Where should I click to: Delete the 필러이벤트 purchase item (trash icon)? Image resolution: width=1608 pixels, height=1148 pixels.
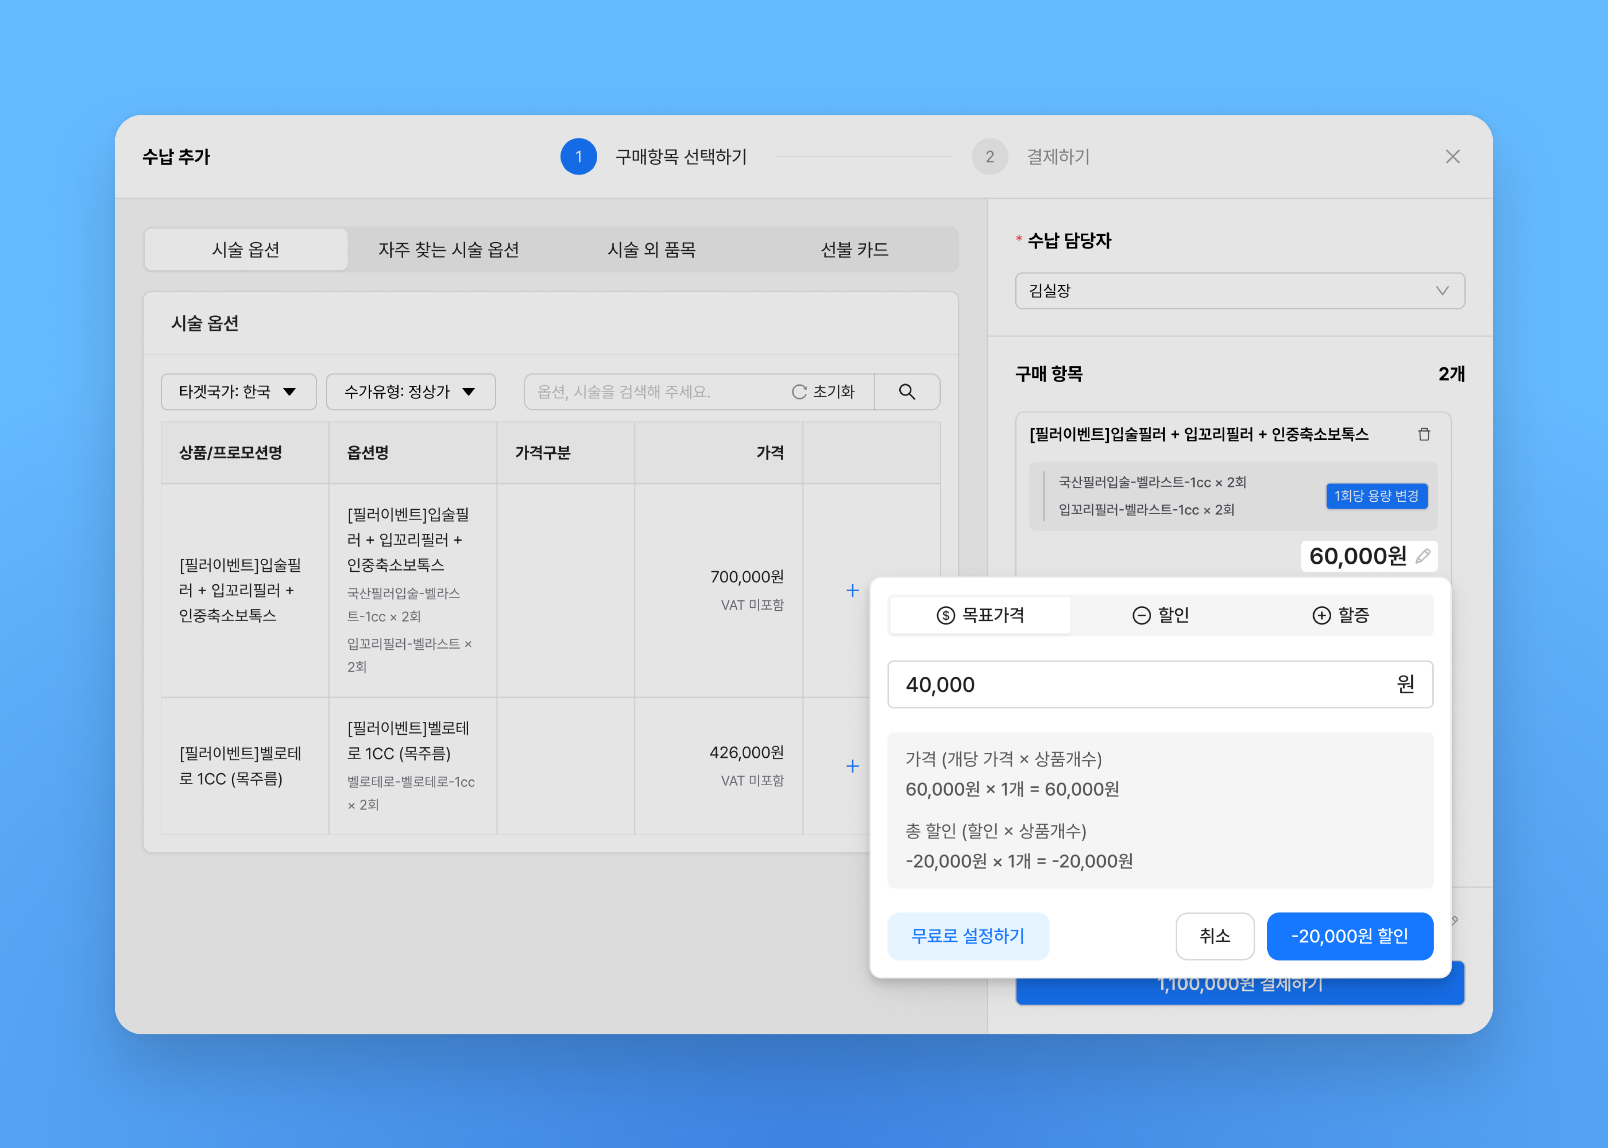tap(1423, 434)
